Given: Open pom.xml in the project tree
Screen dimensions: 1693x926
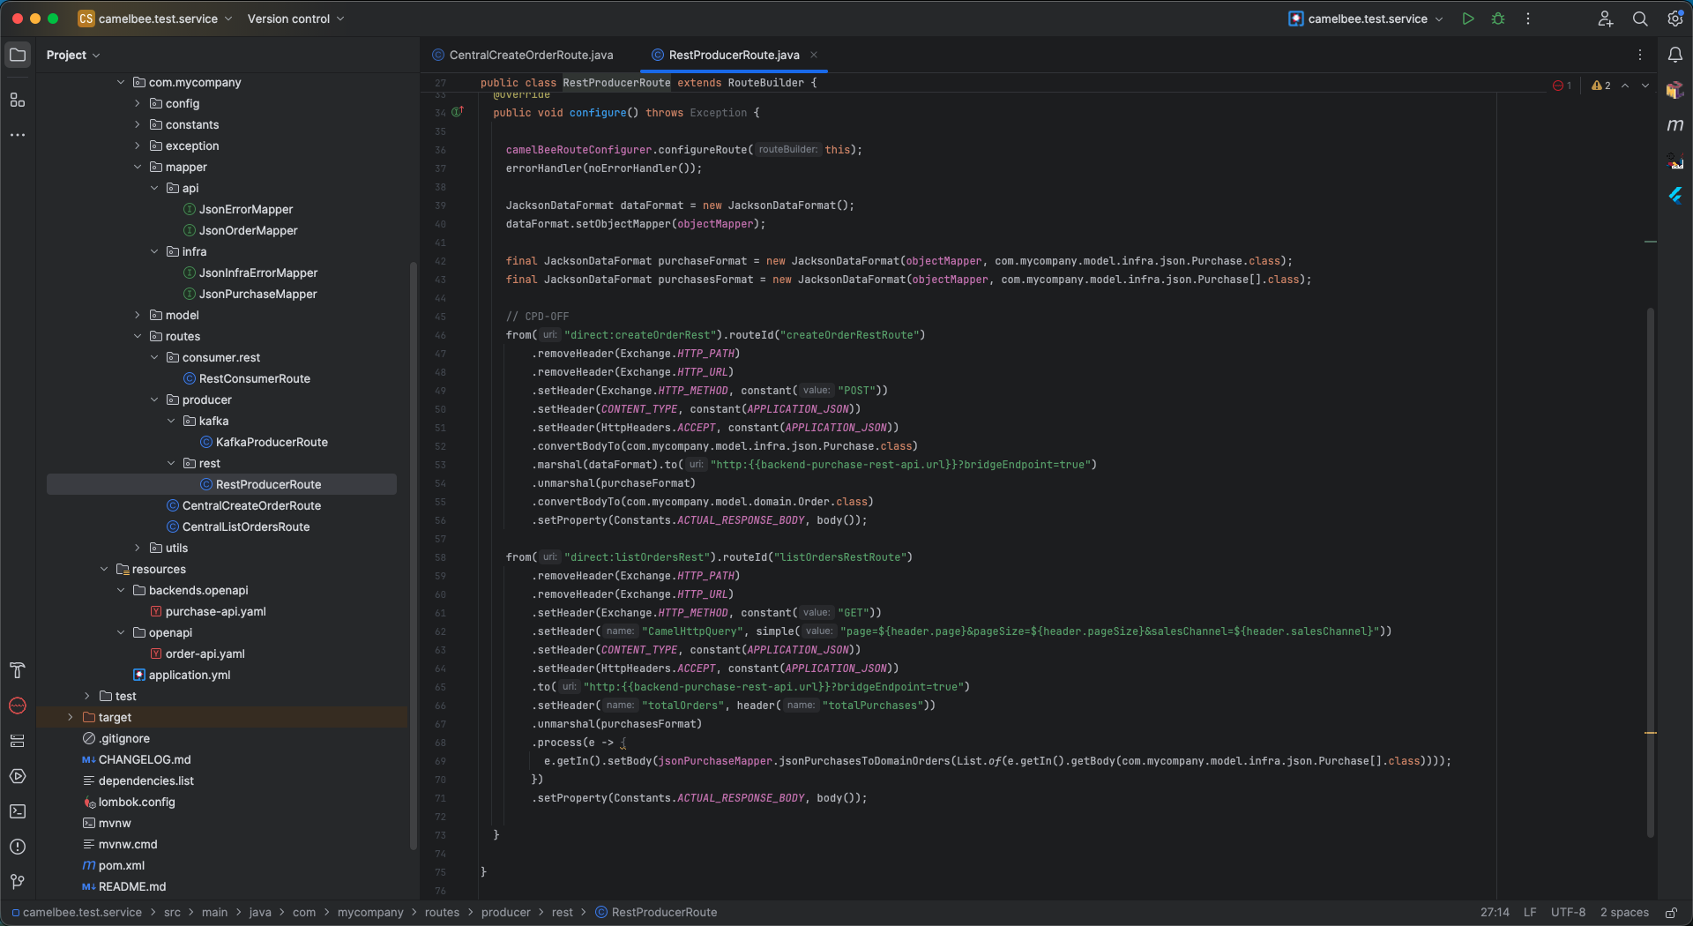Looking at the screenshot, I should (122, 866).
